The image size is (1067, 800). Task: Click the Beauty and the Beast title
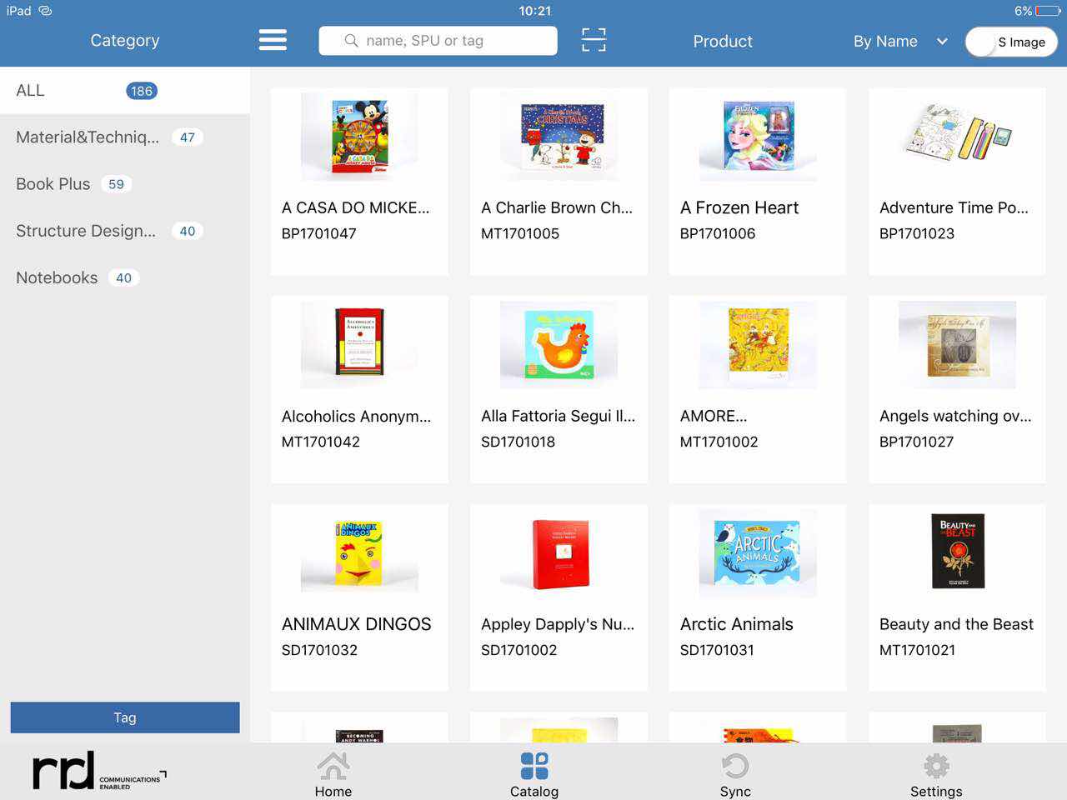click(956, 624)
